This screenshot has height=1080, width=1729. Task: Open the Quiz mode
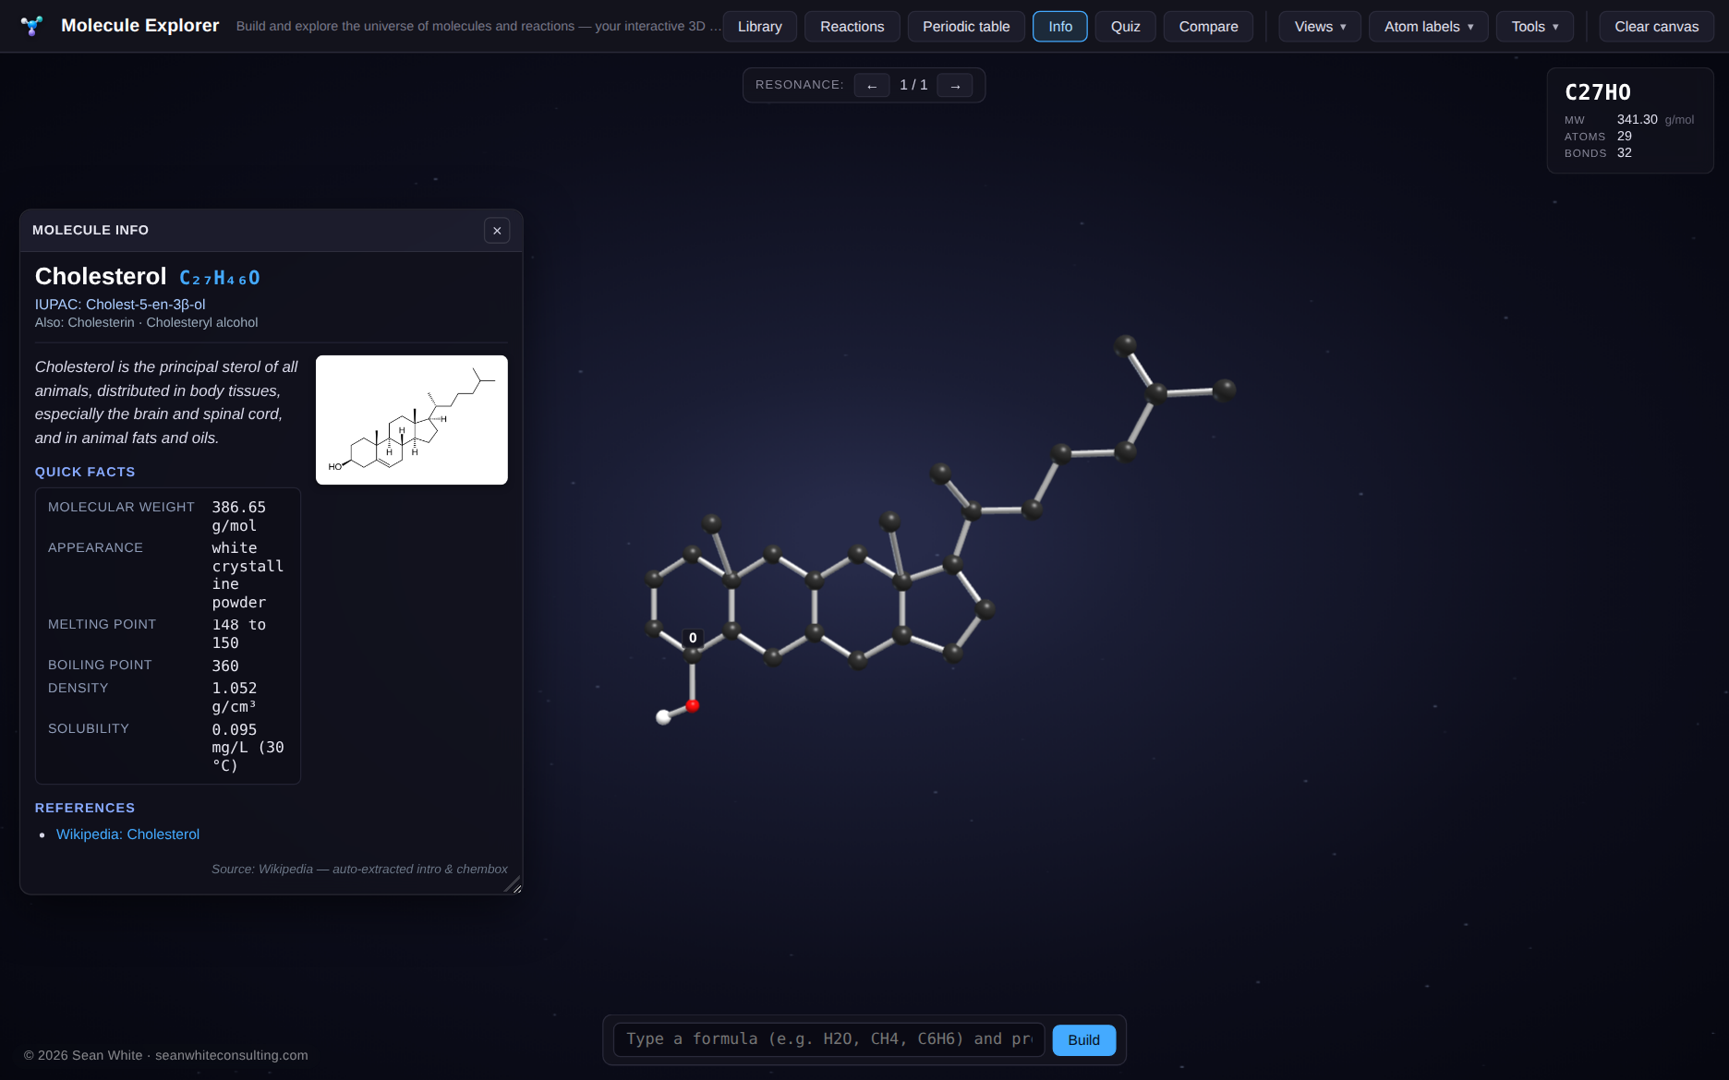(1126, 27)
